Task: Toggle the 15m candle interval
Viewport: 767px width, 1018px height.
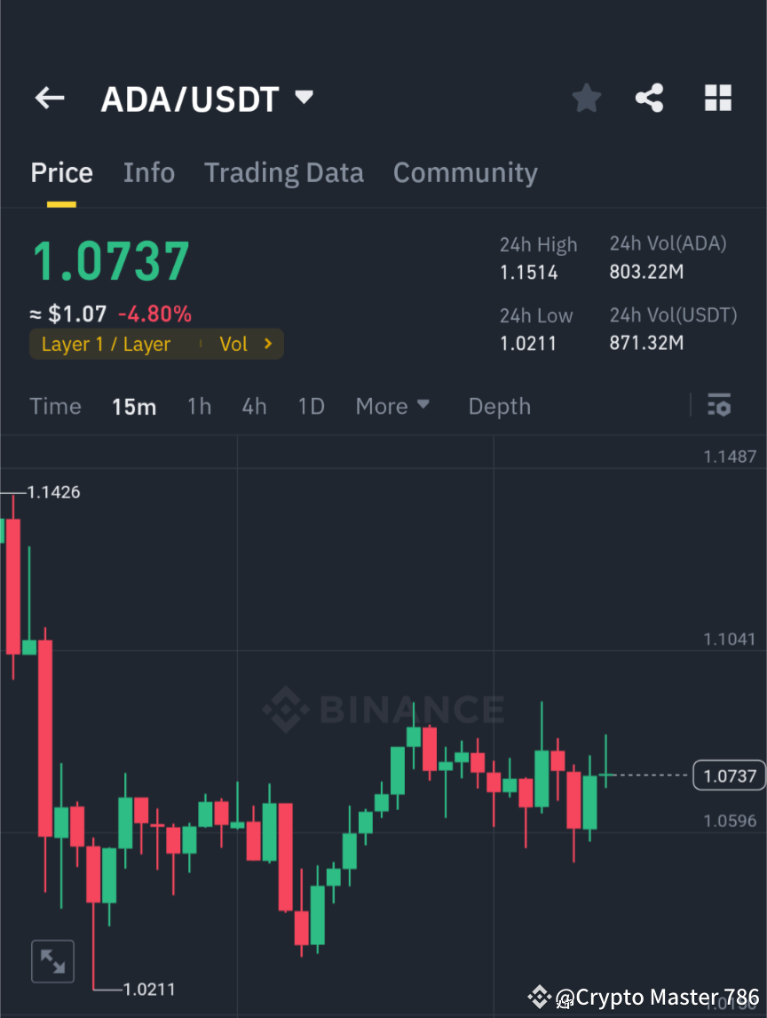Action: click(134, 406)
